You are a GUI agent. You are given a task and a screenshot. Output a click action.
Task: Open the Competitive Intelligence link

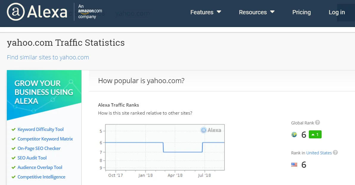pyautogui.click(x=41, y=177)
